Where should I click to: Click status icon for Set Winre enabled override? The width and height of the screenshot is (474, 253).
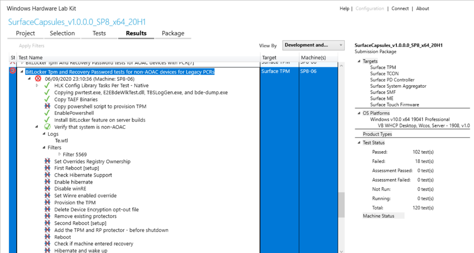point(47,196)
